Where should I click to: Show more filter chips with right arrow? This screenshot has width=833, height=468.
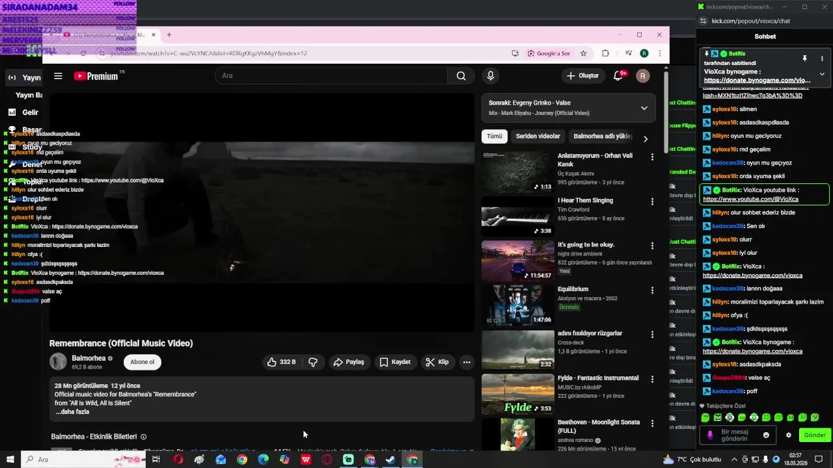click(x=645, y=138)
